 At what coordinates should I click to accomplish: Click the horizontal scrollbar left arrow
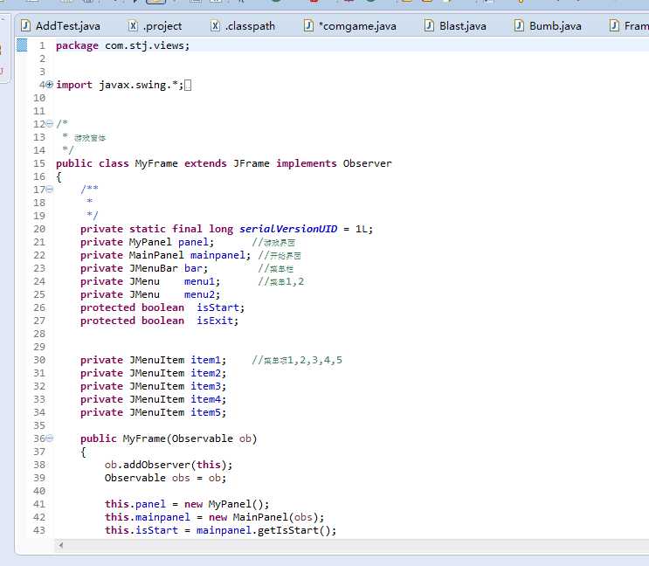click(61, 545)
